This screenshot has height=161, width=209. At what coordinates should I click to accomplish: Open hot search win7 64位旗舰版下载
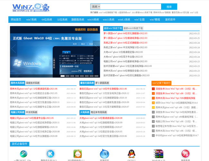tap(108, 13)
